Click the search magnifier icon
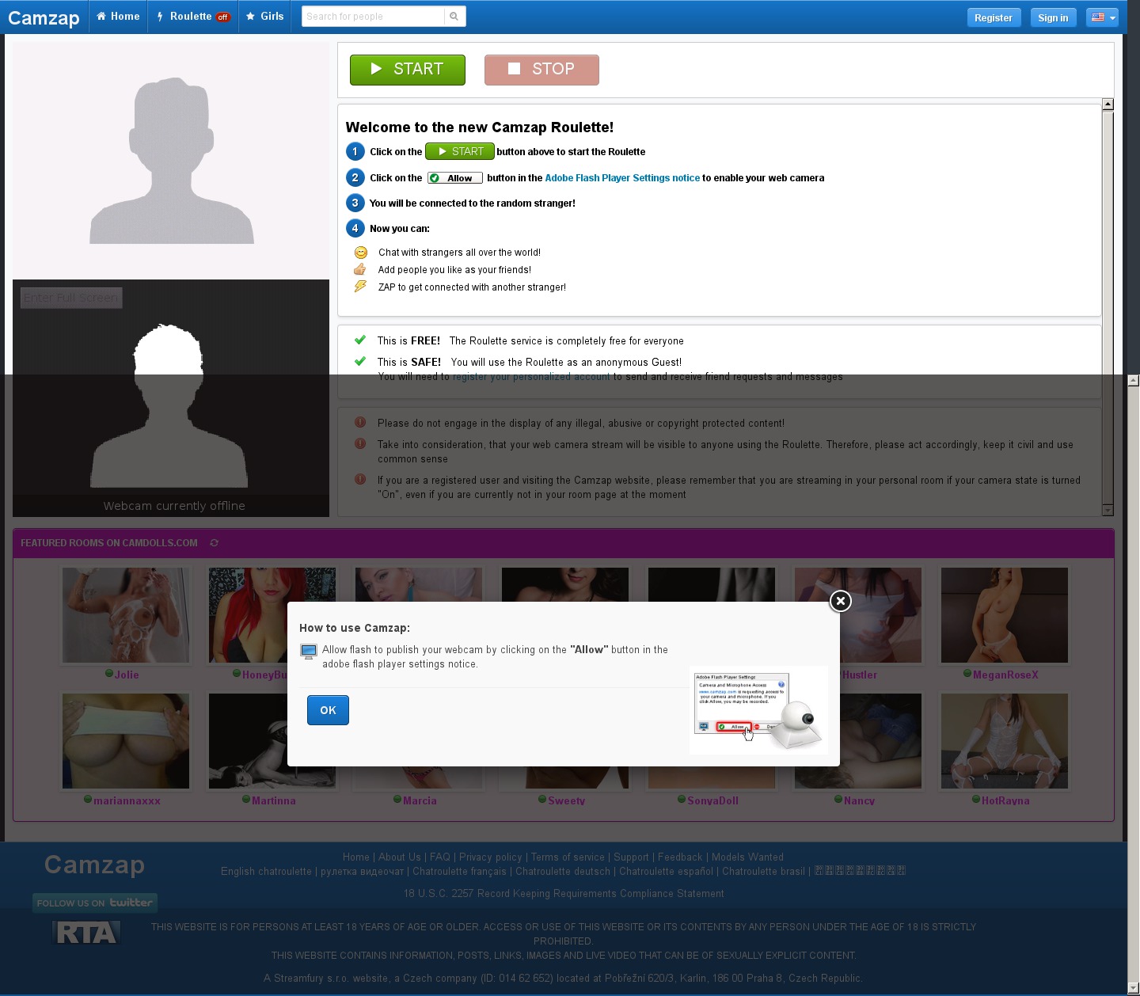 (x=454, y=17)
